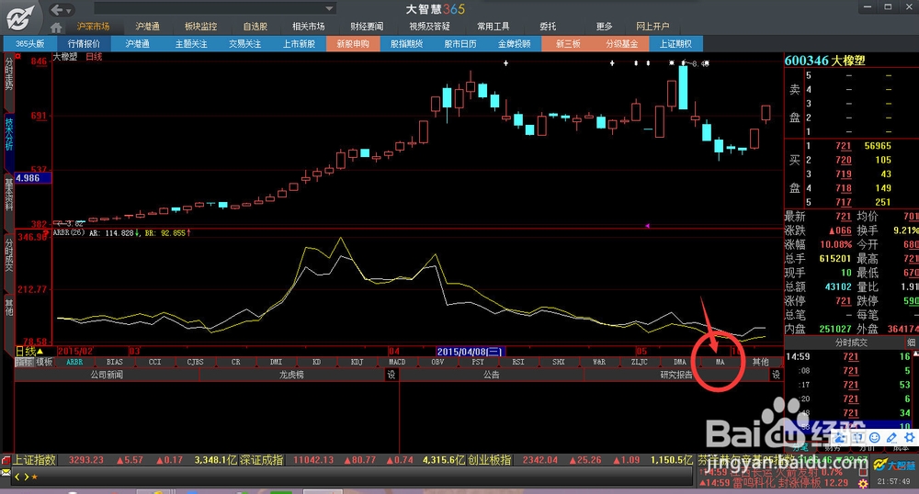This screenshot has height=494, width=919.
Task: Open the 沪深市场 menu
Action: tap(93, 27)
